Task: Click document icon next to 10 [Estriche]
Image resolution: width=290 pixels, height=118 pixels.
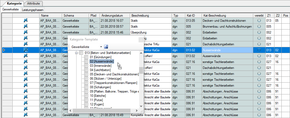Action: [x=86, y=96]
